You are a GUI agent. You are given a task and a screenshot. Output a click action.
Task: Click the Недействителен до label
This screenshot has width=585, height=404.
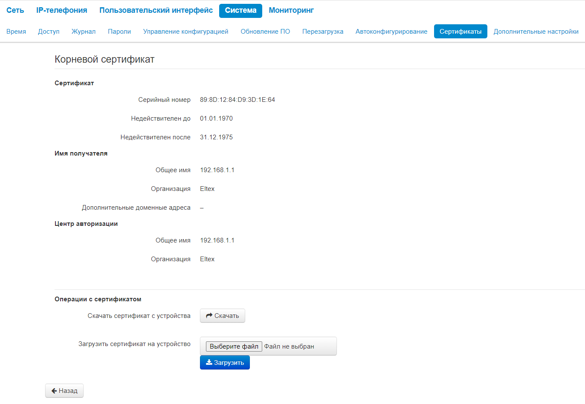pos(161,118)
